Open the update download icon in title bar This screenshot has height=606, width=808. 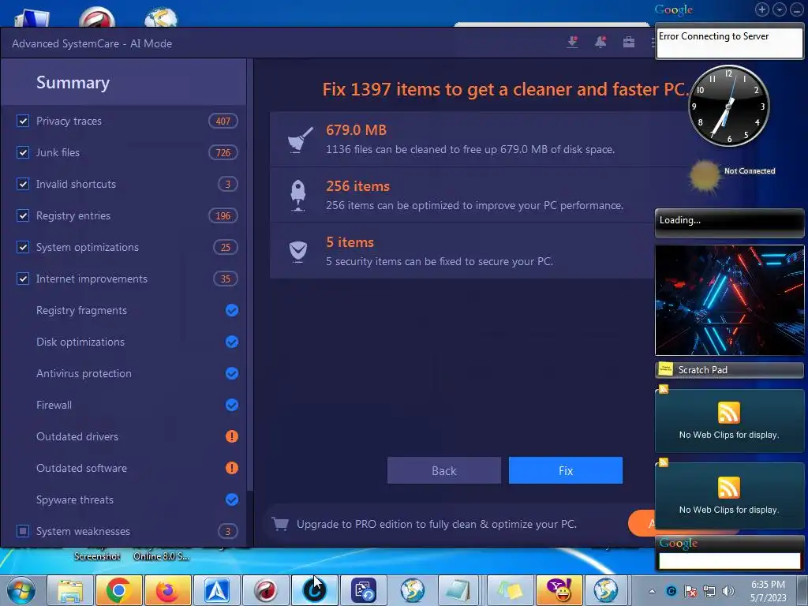[573, 43]
